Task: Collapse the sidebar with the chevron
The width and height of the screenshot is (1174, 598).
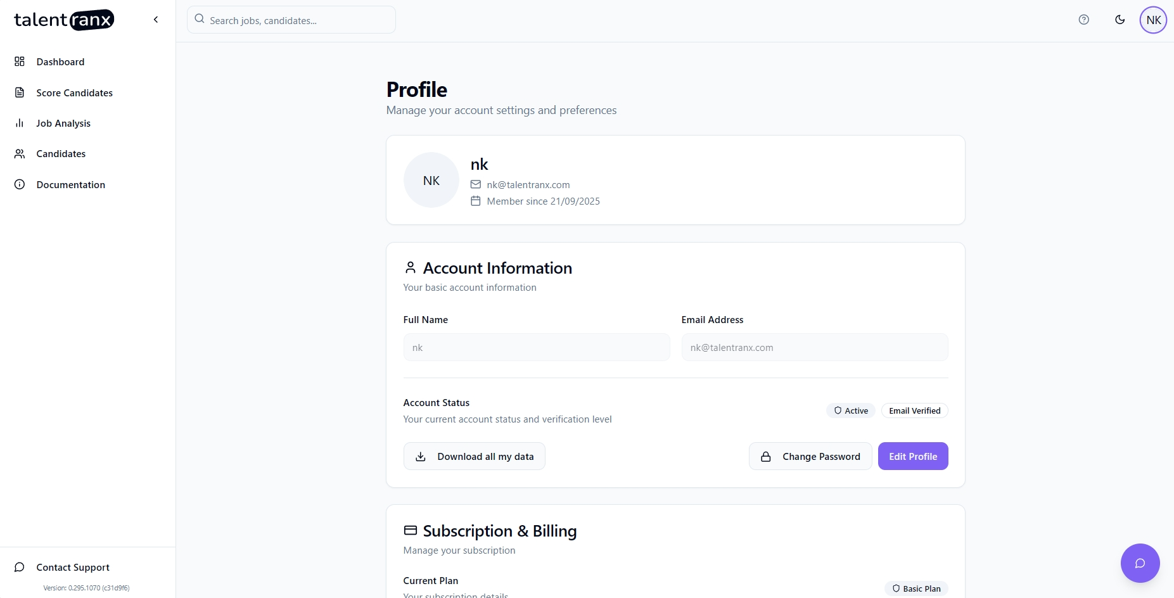Action: 155,19
